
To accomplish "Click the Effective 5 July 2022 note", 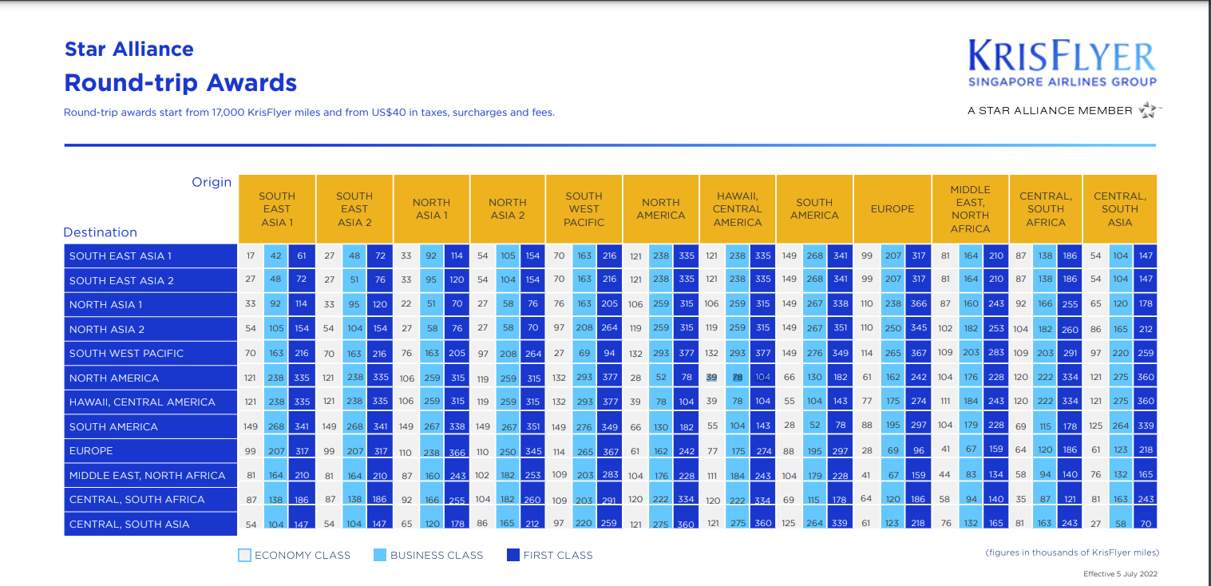I will pyautogui.click(x=1119, y=574).
